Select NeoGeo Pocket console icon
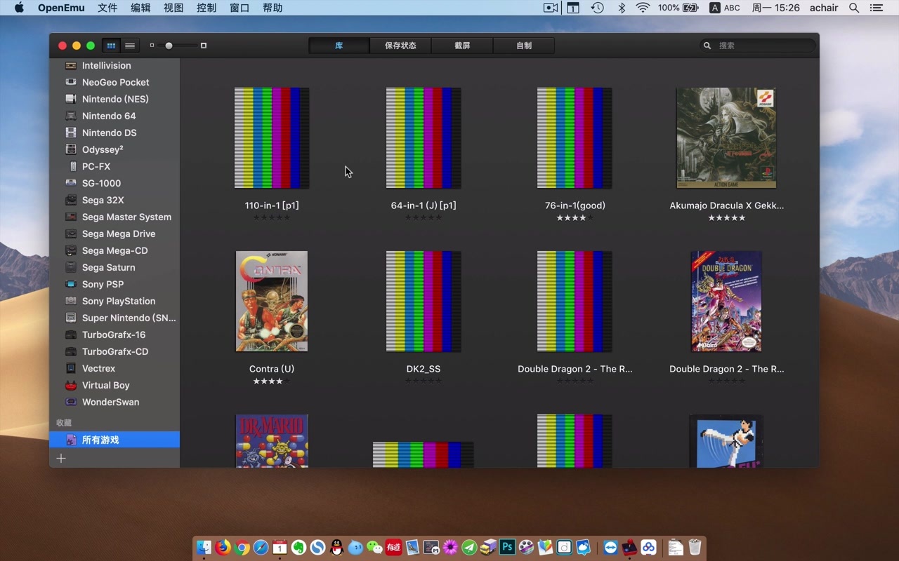The height and width of the screenshot is (561, 899). click(x=71, y=82)
